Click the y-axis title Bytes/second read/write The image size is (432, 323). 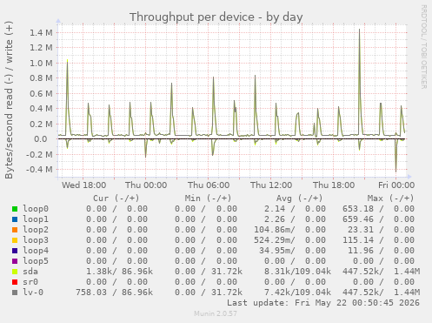(x=9, y=100)
